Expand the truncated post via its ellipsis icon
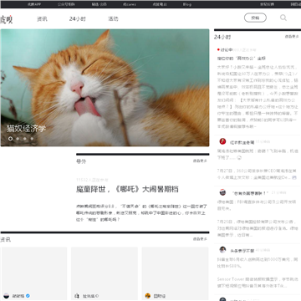Image resolution: width=301 pixels, height=301 pixels. tap(239, 158)
